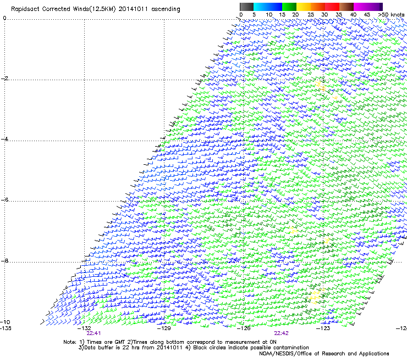Click the legend scale label '35'
The image size is (407, 357).
(339, 15)
